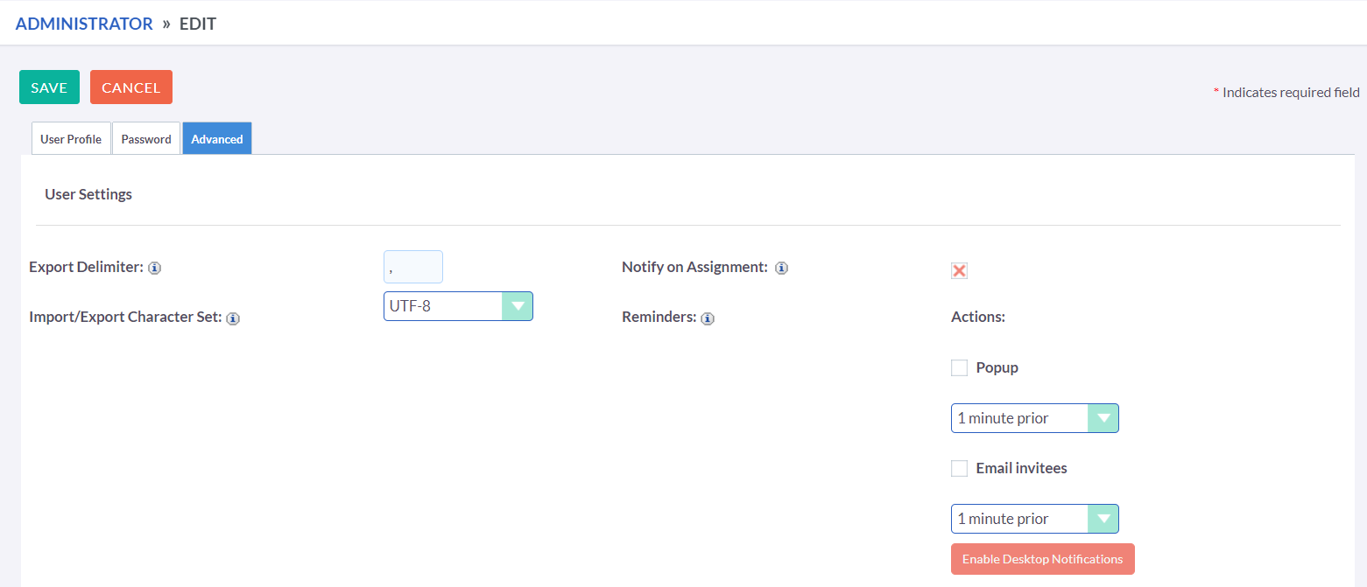Go to ADMINISTRATOR breadcrumb link
Screen dimensions: 1367x587
pos(84,24)
